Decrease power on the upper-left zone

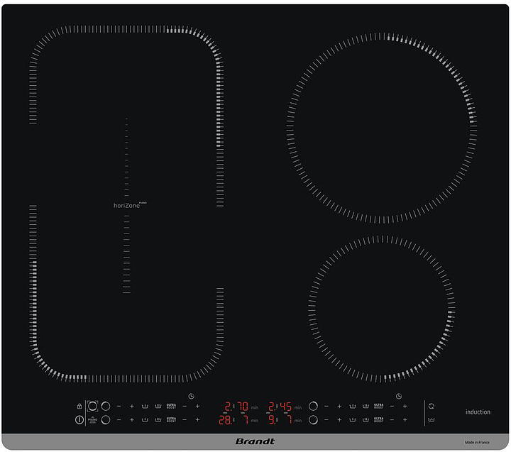[x=119, y=407]
